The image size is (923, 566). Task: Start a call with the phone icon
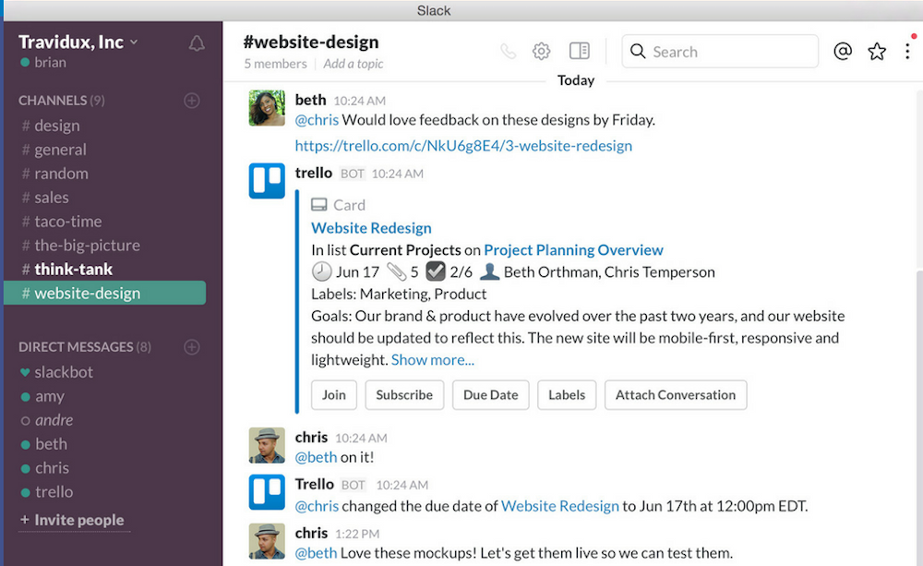509,51
